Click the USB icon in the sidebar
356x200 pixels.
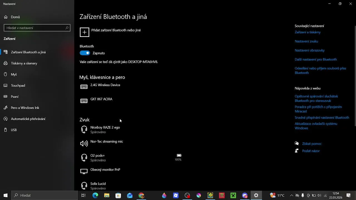click(x=6, y=130)
